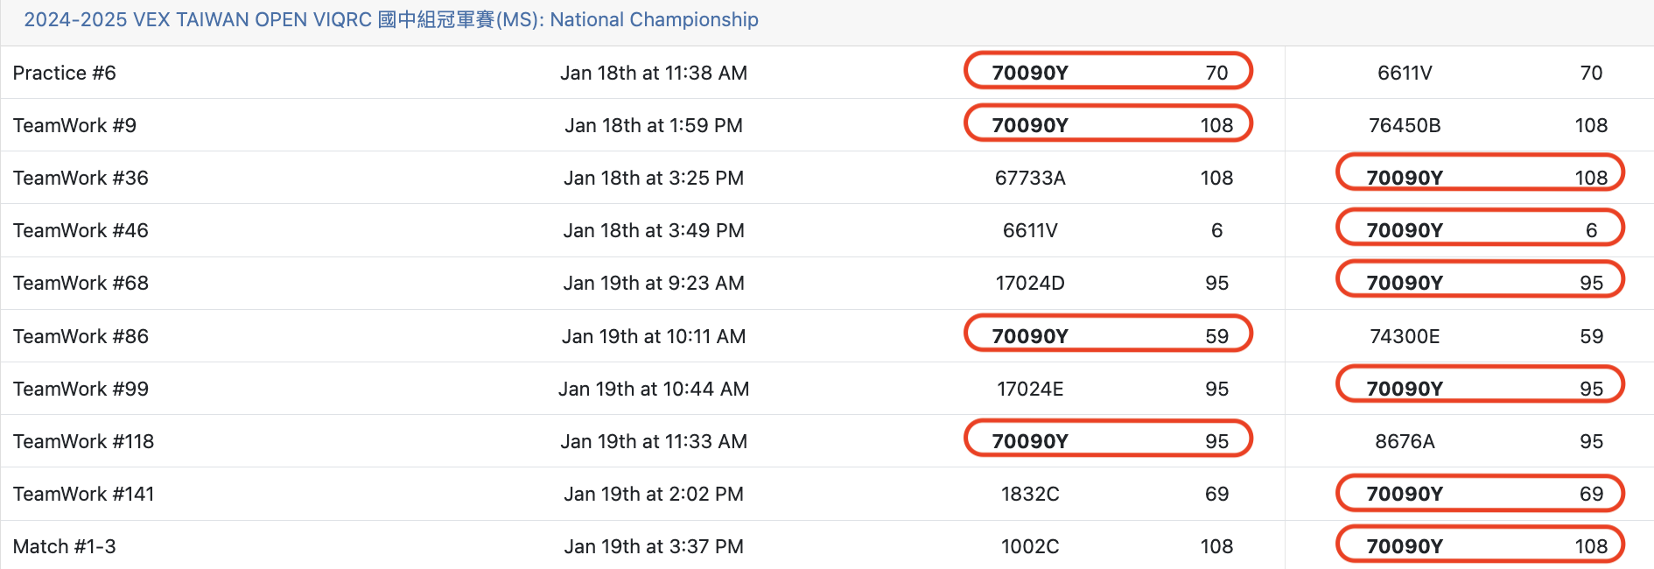Click team 6611V in TeamWork #46 row

[x=1029, y=230]
